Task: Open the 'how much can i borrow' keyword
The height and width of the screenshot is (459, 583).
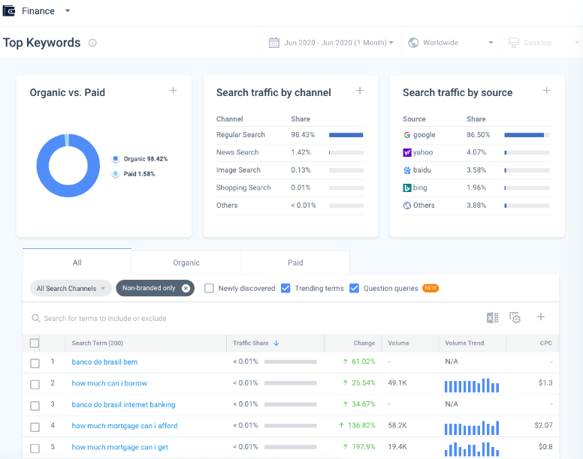Action: click(x=110, y=383)
